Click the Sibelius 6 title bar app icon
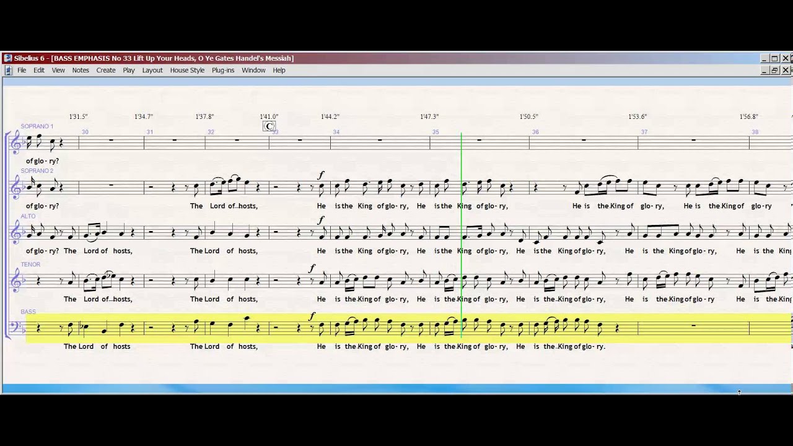 [7, 58]
